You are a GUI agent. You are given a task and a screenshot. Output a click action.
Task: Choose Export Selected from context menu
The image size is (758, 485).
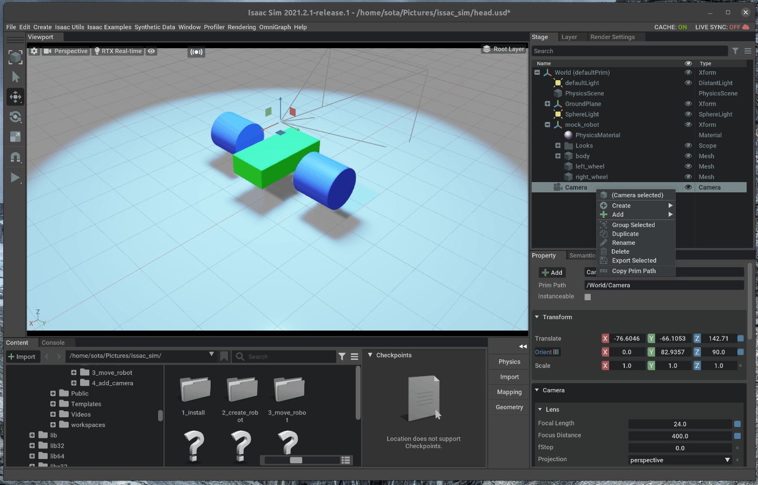[x=636, y=261]
